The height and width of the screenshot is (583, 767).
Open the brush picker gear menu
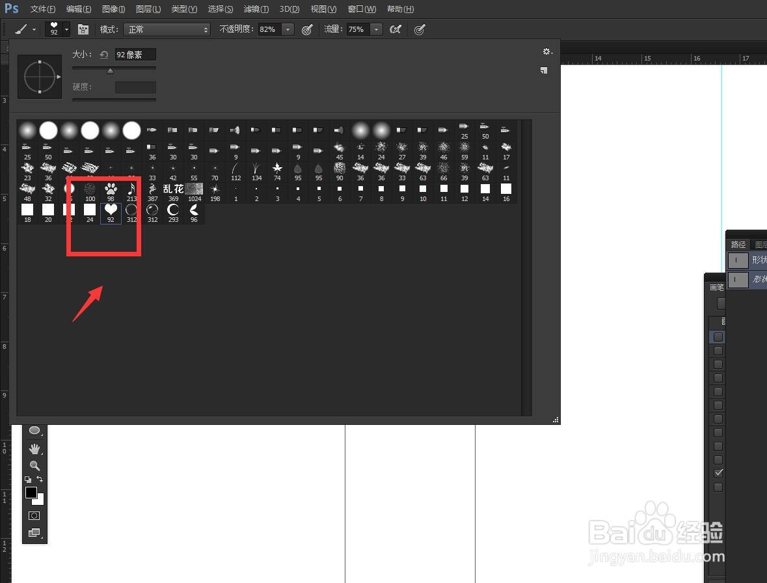pos(547,51)
